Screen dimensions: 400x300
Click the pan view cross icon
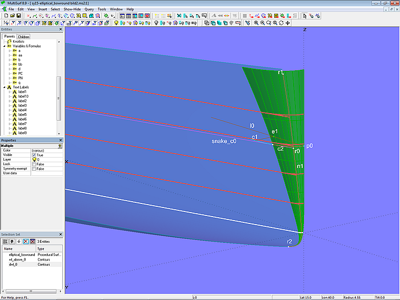tap(287, 23)
